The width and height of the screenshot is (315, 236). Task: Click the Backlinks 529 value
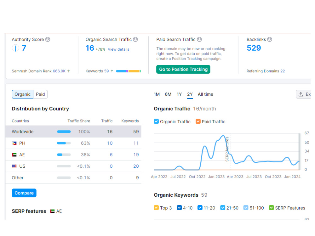(254, 48)
